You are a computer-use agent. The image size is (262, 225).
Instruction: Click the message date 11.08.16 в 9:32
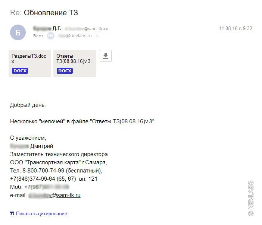(235, 28)
